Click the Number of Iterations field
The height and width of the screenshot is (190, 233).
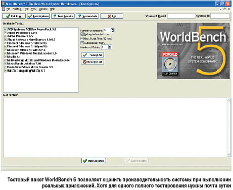[107, 30]
